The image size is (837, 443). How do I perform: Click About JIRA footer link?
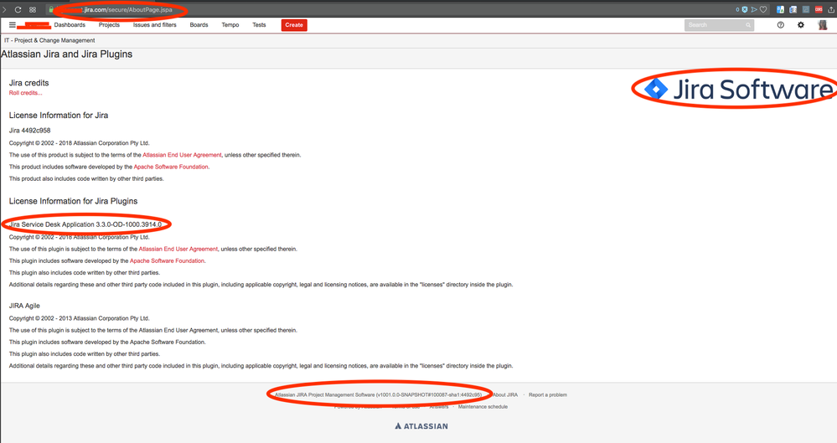click(x=505, y=395)
